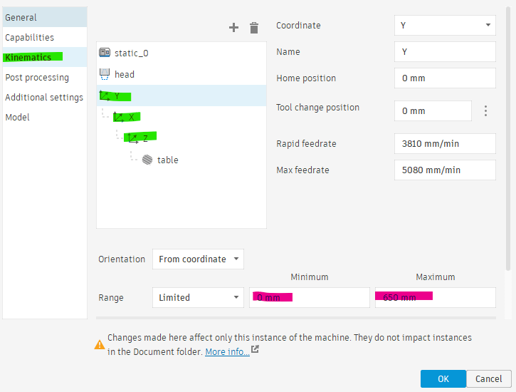This screenshot has width=516, height=392.
Task: Select the static_0 machine icon
Action: pos(105,53)
